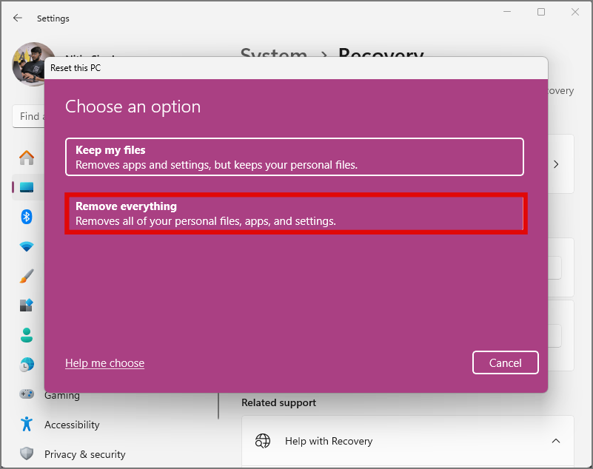Image resolution: width=593 pixels, height=469 pixels.
Task: Click the Reset this PC dialog title
Action: [76, 68]
